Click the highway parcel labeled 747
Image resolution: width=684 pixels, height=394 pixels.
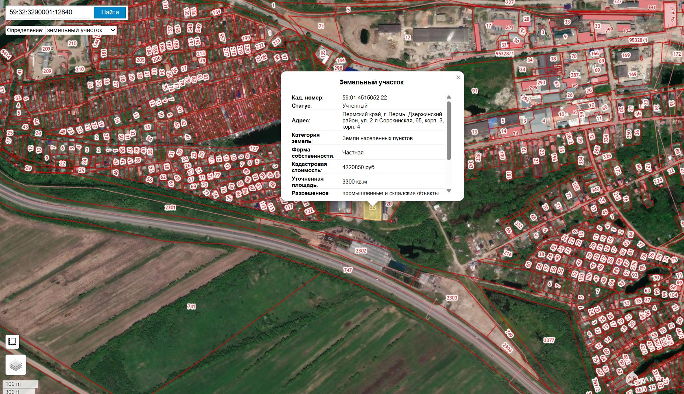click(x=348, y=270)
